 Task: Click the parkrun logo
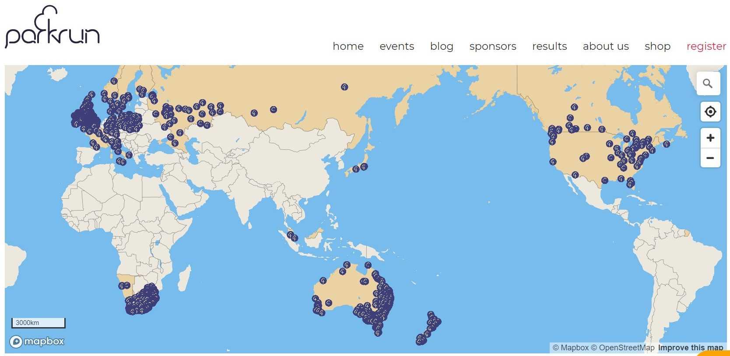pos(52,27)
